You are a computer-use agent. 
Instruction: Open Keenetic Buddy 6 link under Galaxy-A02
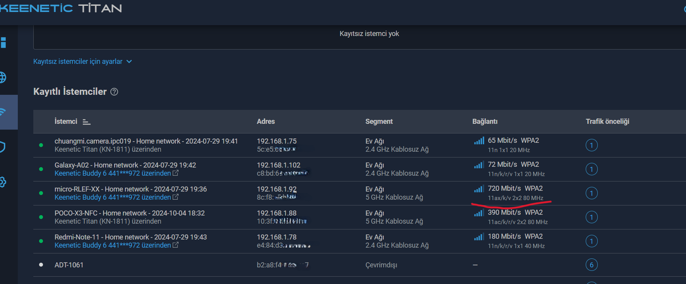(x=113, y=173)
